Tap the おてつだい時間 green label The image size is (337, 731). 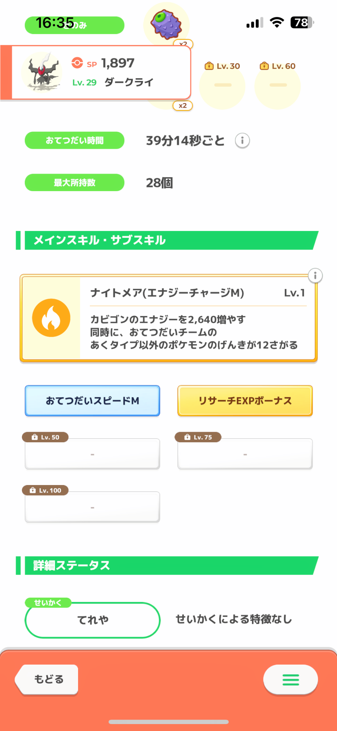coord(74,140)
